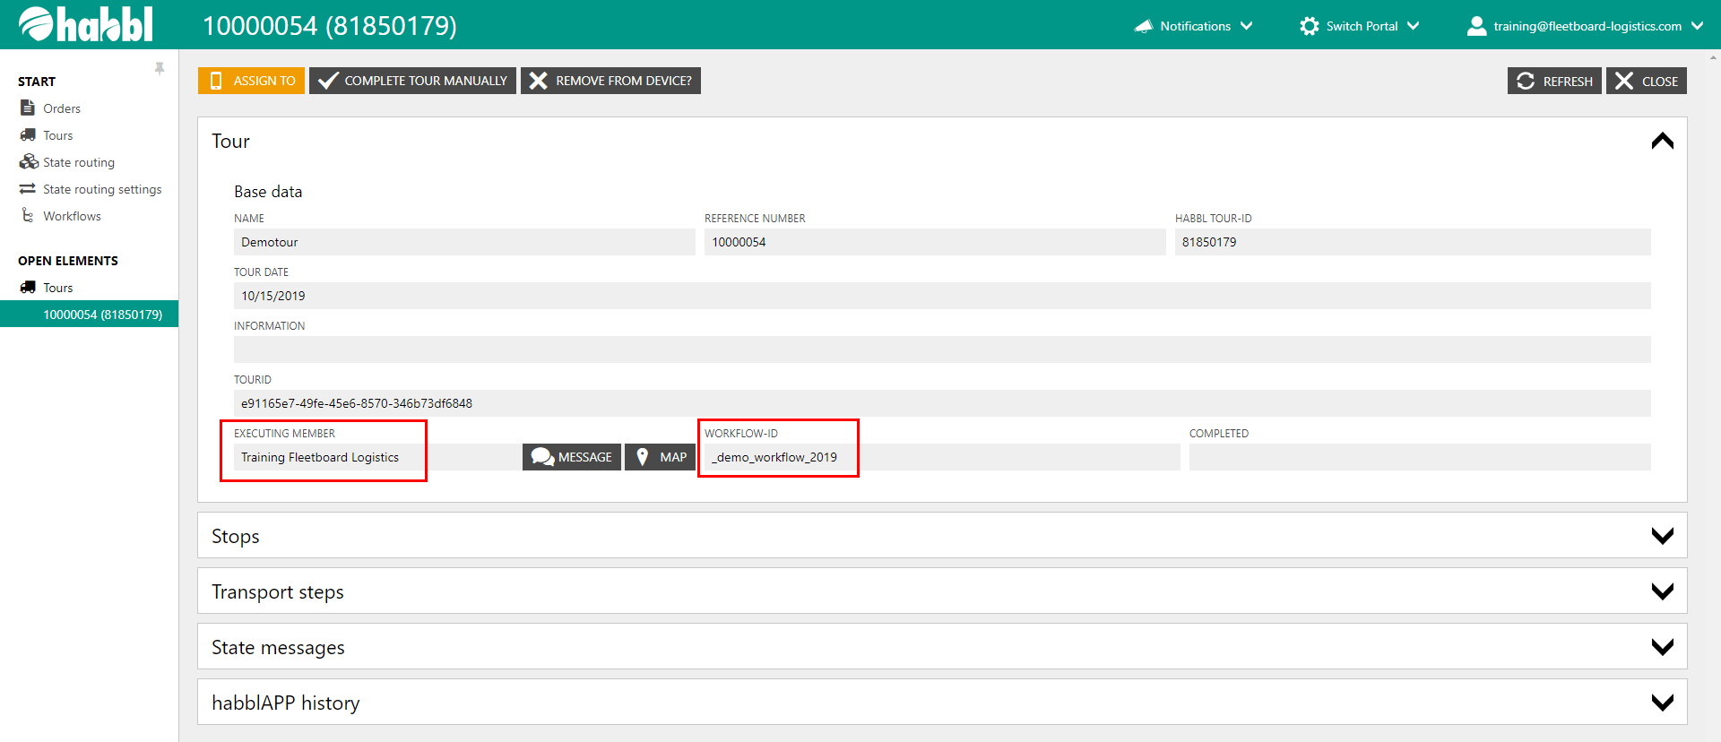Click the Assign To button
The image size is (1721, 742).
tap(251, 81)
